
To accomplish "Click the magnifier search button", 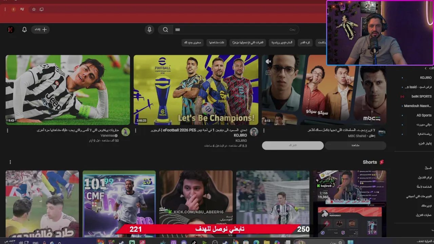I will pos(165,29).
